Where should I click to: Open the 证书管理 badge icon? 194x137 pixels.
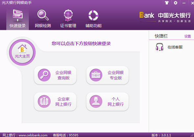(68, 15)
